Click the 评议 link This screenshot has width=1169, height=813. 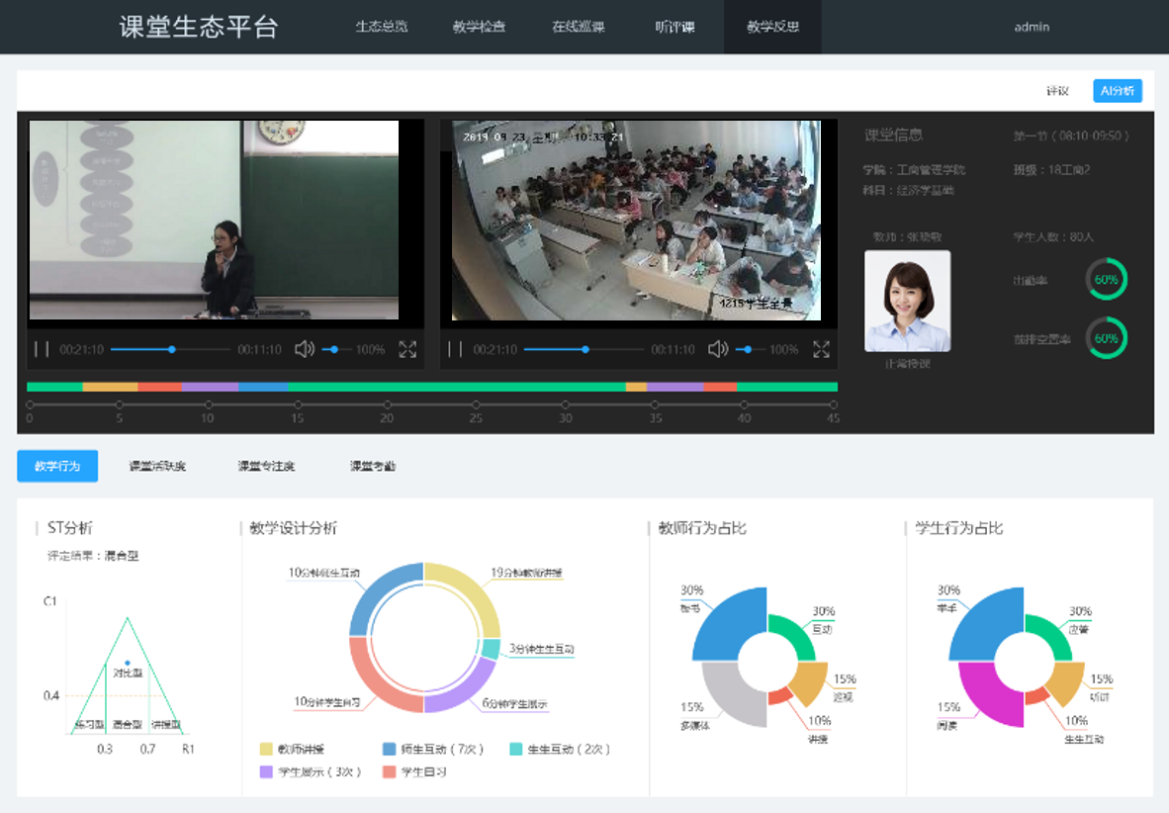(x=1057, y=90)
